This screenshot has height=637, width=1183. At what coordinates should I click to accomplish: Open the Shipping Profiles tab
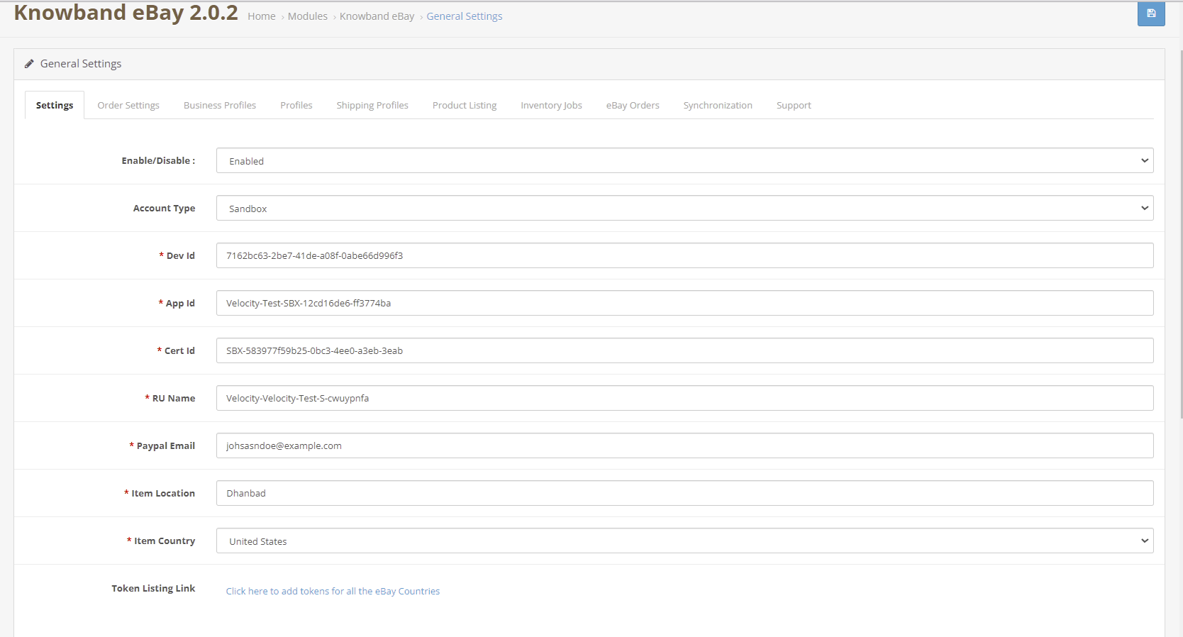[x=372, y=105]
